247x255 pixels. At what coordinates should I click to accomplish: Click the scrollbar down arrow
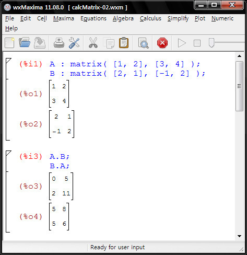coord(239,236)
